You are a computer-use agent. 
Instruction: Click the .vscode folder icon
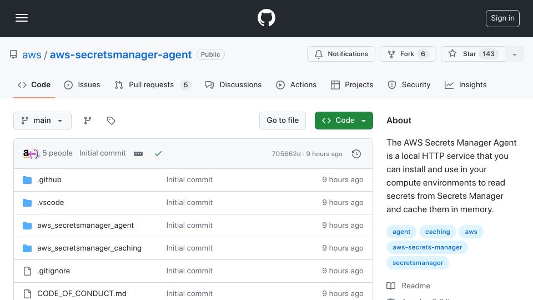[x=27, y=203]
